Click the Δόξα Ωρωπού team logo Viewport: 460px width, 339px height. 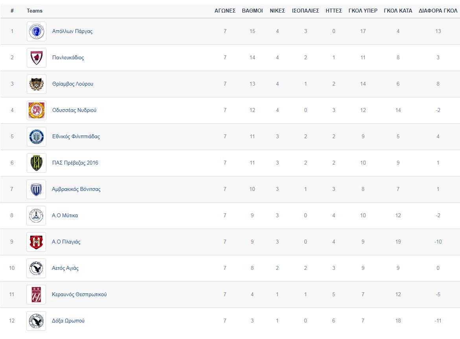click(36, 321)
